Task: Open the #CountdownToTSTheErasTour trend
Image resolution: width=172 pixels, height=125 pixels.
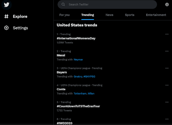Action: pyautogui.click(x=78, y=106)
